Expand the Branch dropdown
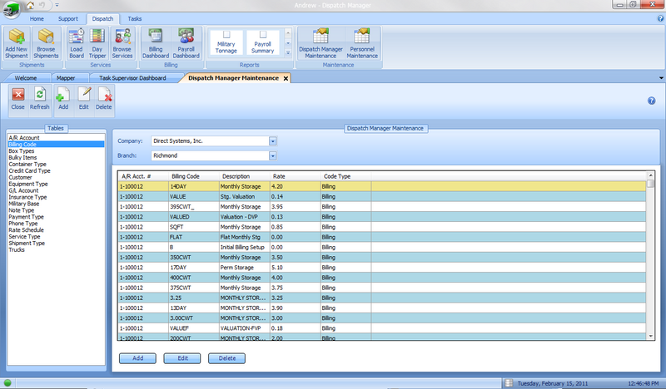The image size is (666, 389). point(272,155)
